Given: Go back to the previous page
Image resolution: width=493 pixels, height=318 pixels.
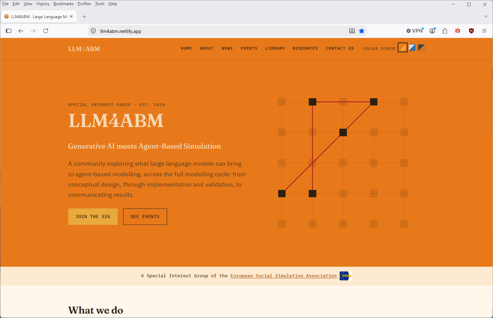Looking at the screenshot, I should click(x=21, y=31).
